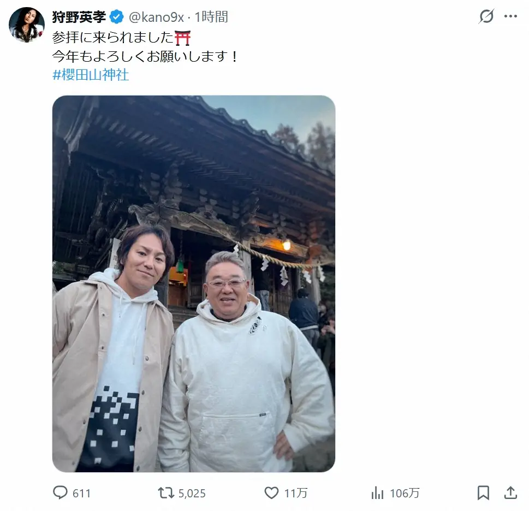529x511 pixels.
Task: Click the 5,025 repost count
Action: tap(192, 494)
